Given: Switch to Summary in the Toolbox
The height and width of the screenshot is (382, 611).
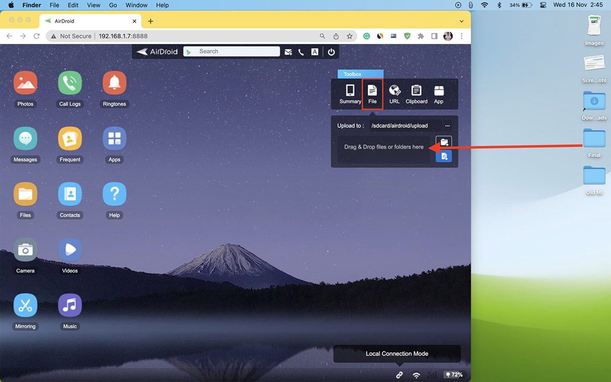Looking at the screenshot, I should [x=350, y=94].
